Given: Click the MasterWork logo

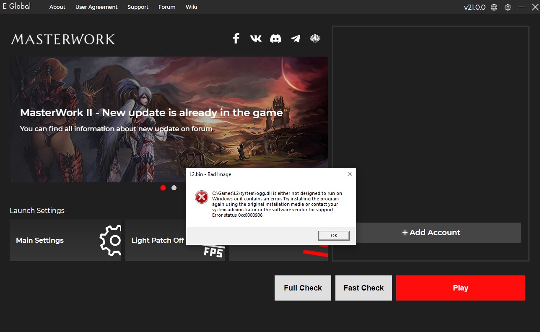Looking at the screenshot, I should click(63, 39).
